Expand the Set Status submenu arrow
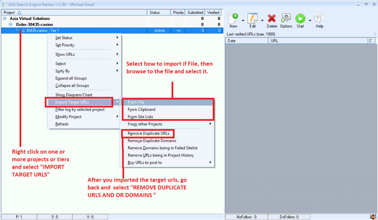 point(117,37)
